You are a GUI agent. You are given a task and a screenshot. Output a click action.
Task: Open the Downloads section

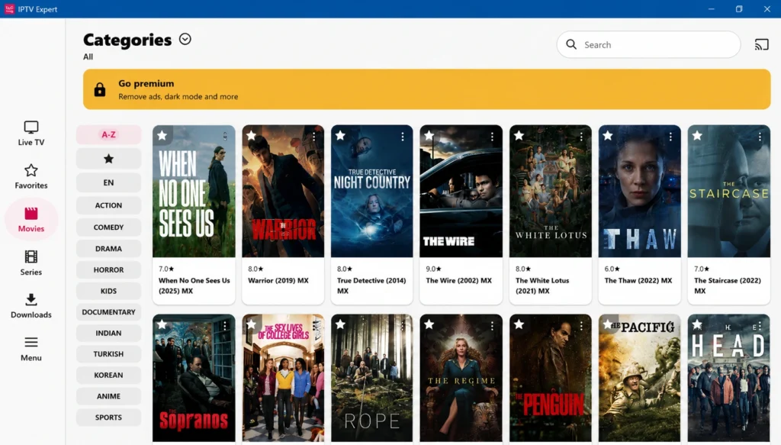(x=31, y=306)
